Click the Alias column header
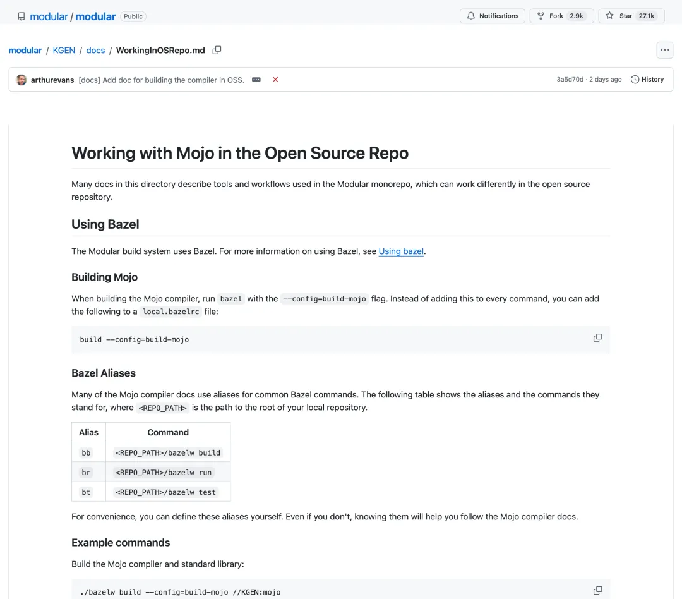This screenshot has height=599, width=682. 89,432
